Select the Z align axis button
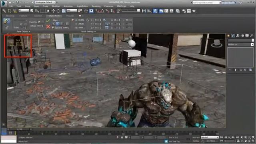The height and width of the screenshot is (144, 256). (62, 24)
